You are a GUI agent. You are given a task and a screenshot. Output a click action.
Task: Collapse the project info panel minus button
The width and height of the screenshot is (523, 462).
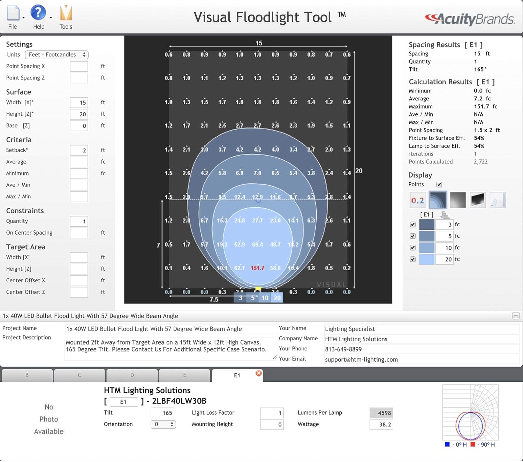(x=516, y=316)
